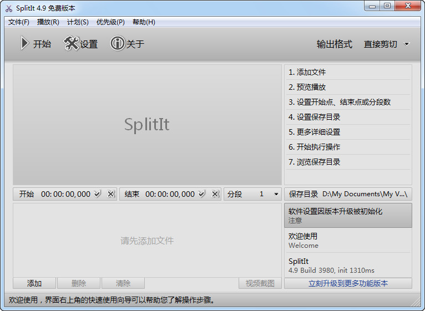Click 保存目录 path button

(x=348, y=194)
